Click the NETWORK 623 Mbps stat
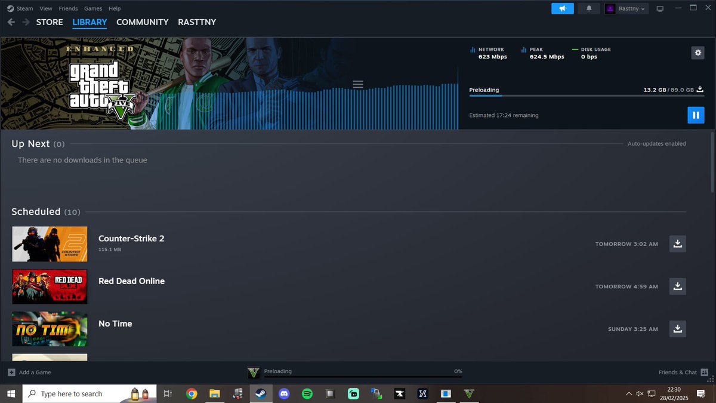 coord(489,53)
